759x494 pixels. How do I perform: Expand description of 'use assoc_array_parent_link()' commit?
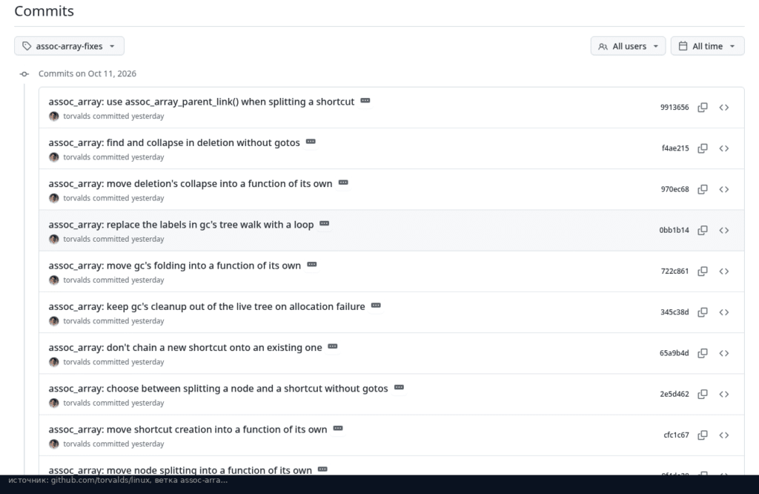[x=365, y=101]
